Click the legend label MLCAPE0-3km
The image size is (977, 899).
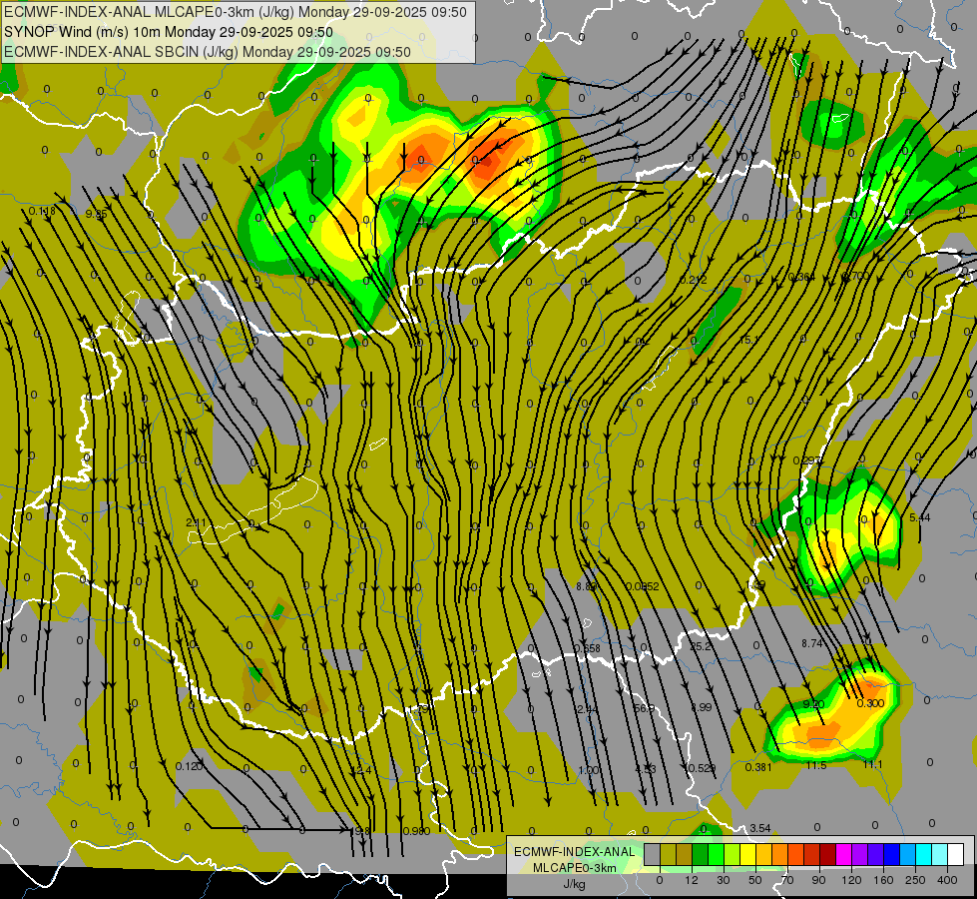574,868
